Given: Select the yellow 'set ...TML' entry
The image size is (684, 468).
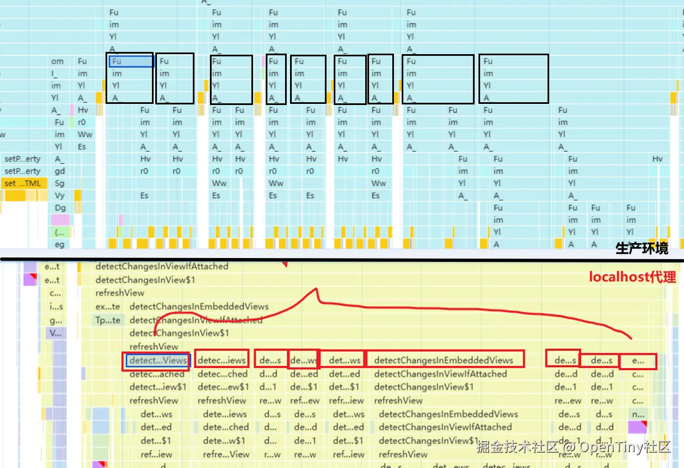Looking at the screenshot, I should pos(24,183).
